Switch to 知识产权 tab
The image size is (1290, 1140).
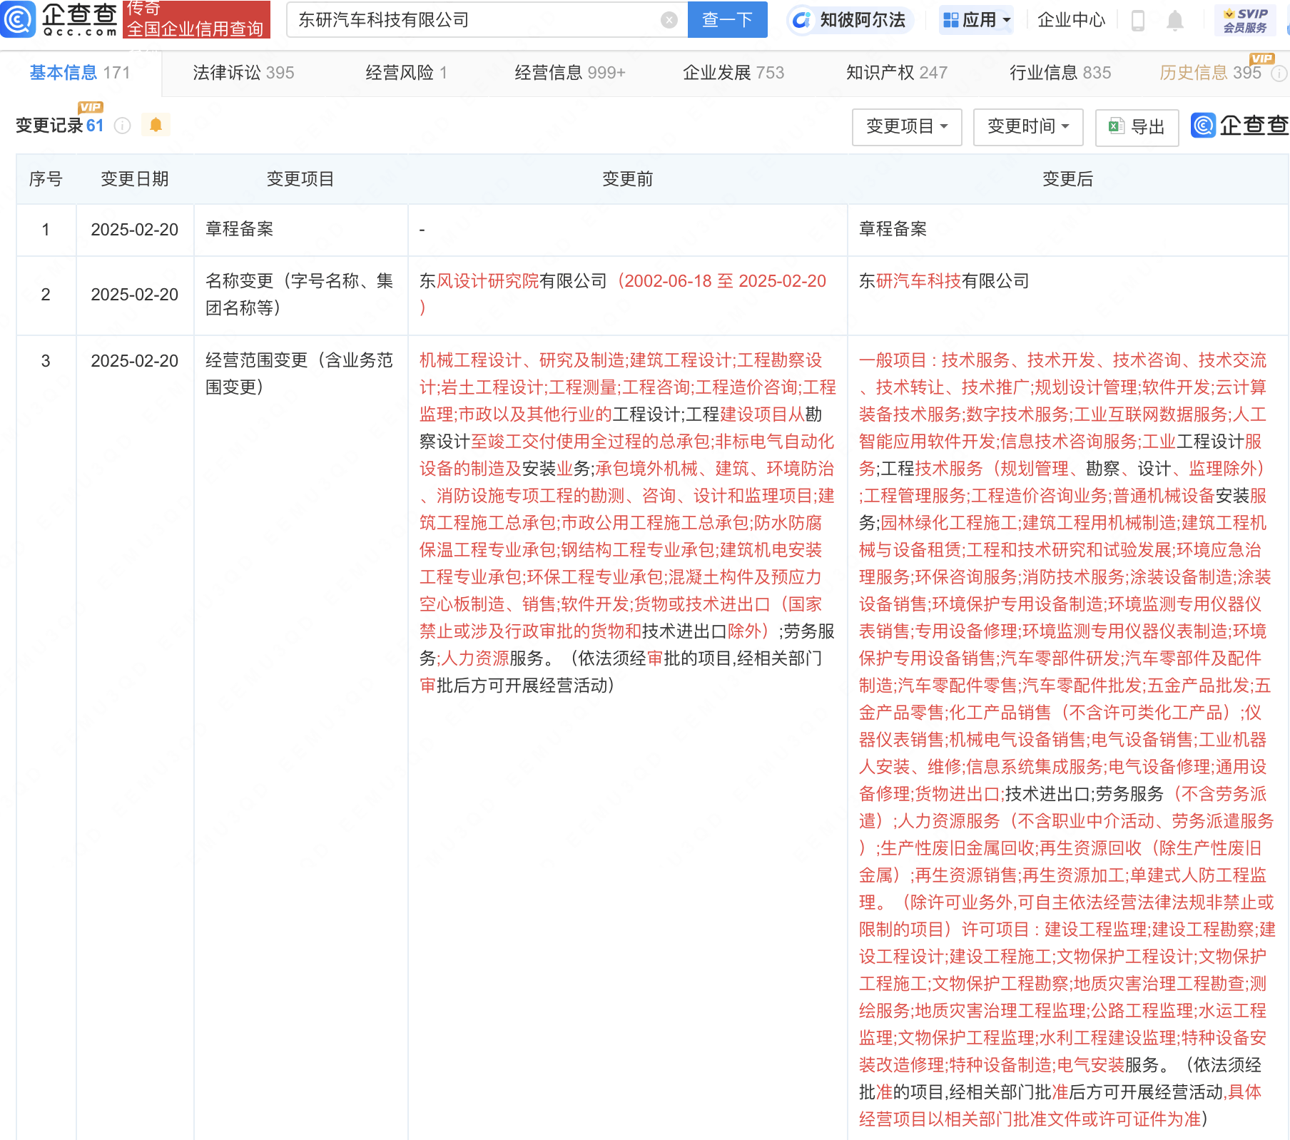(897, 73)
